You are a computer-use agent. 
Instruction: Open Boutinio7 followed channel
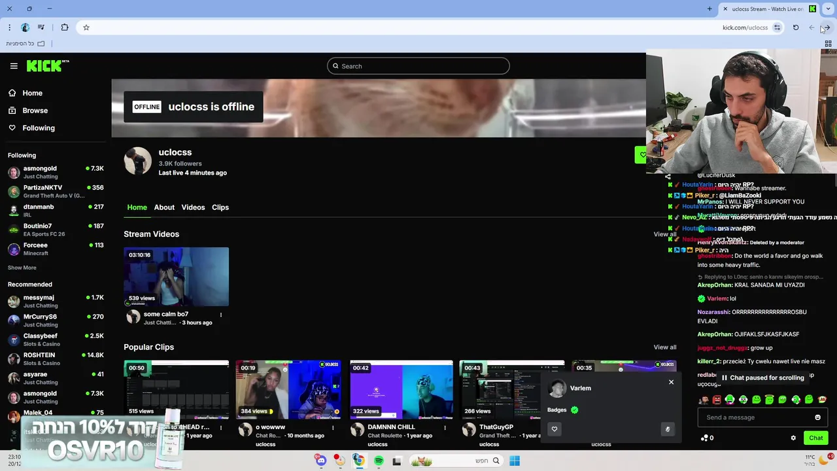click(x=56, y=230)
